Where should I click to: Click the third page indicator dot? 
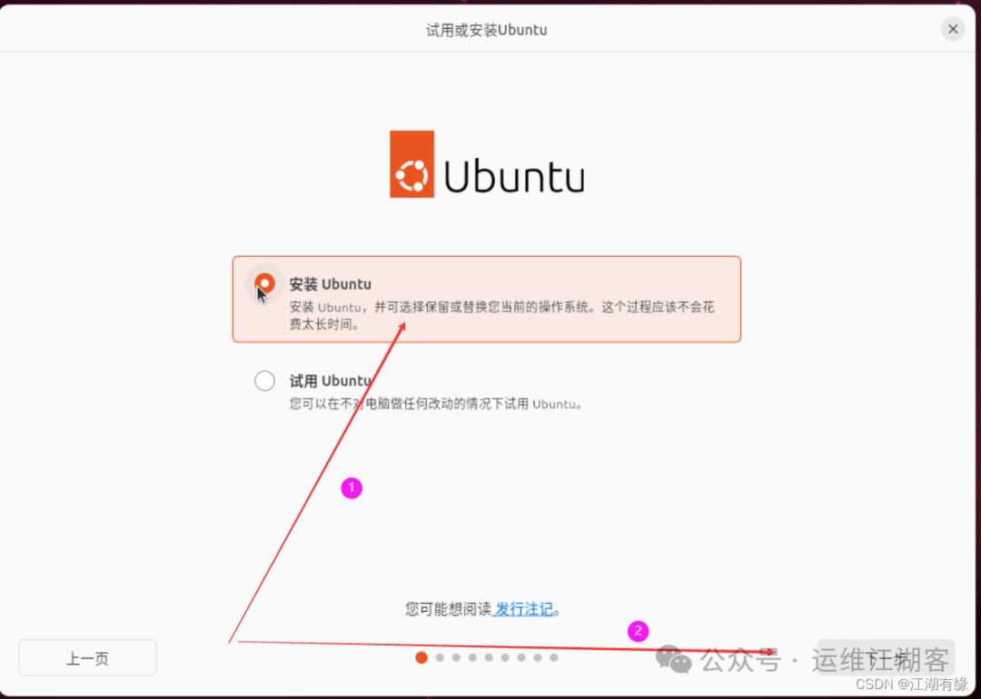click(x=456, y=658)
